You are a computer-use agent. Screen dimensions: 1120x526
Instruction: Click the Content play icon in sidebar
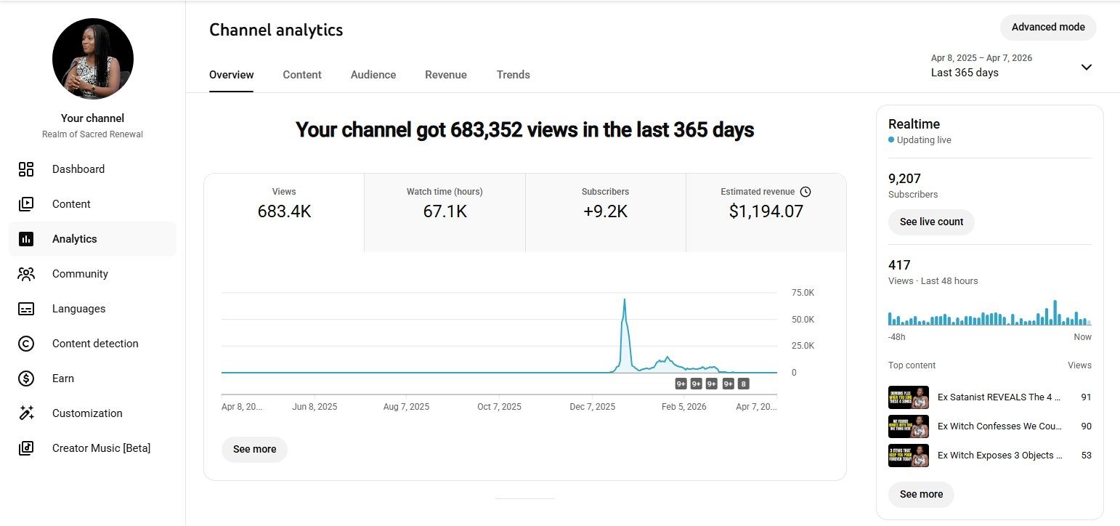click(x=26, y=204)
